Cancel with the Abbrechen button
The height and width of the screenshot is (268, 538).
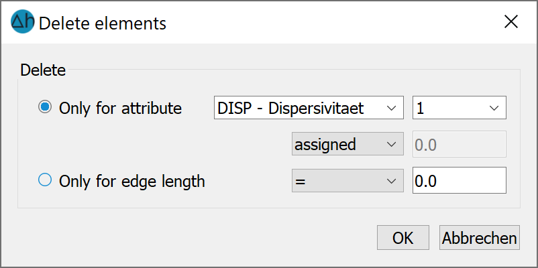[480, 237]
